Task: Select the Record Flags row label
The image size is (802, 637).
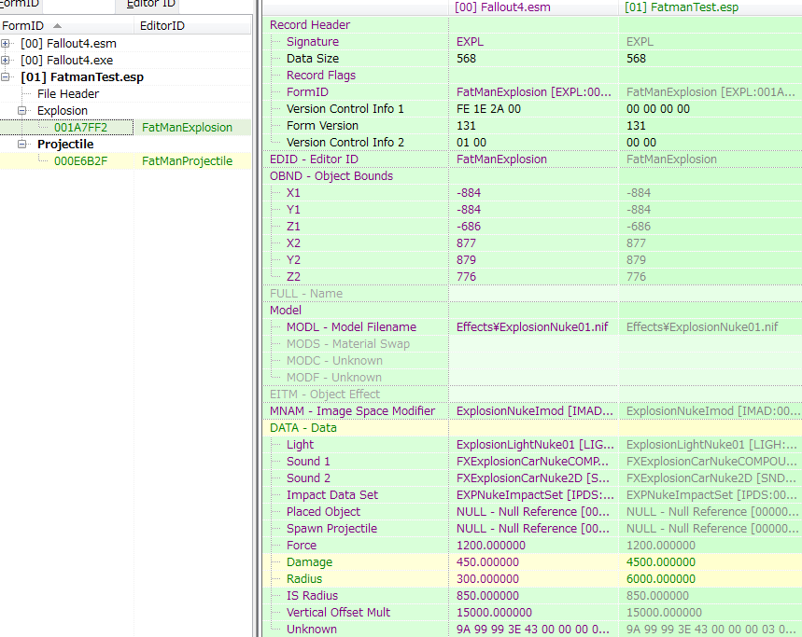Action: 320,76
